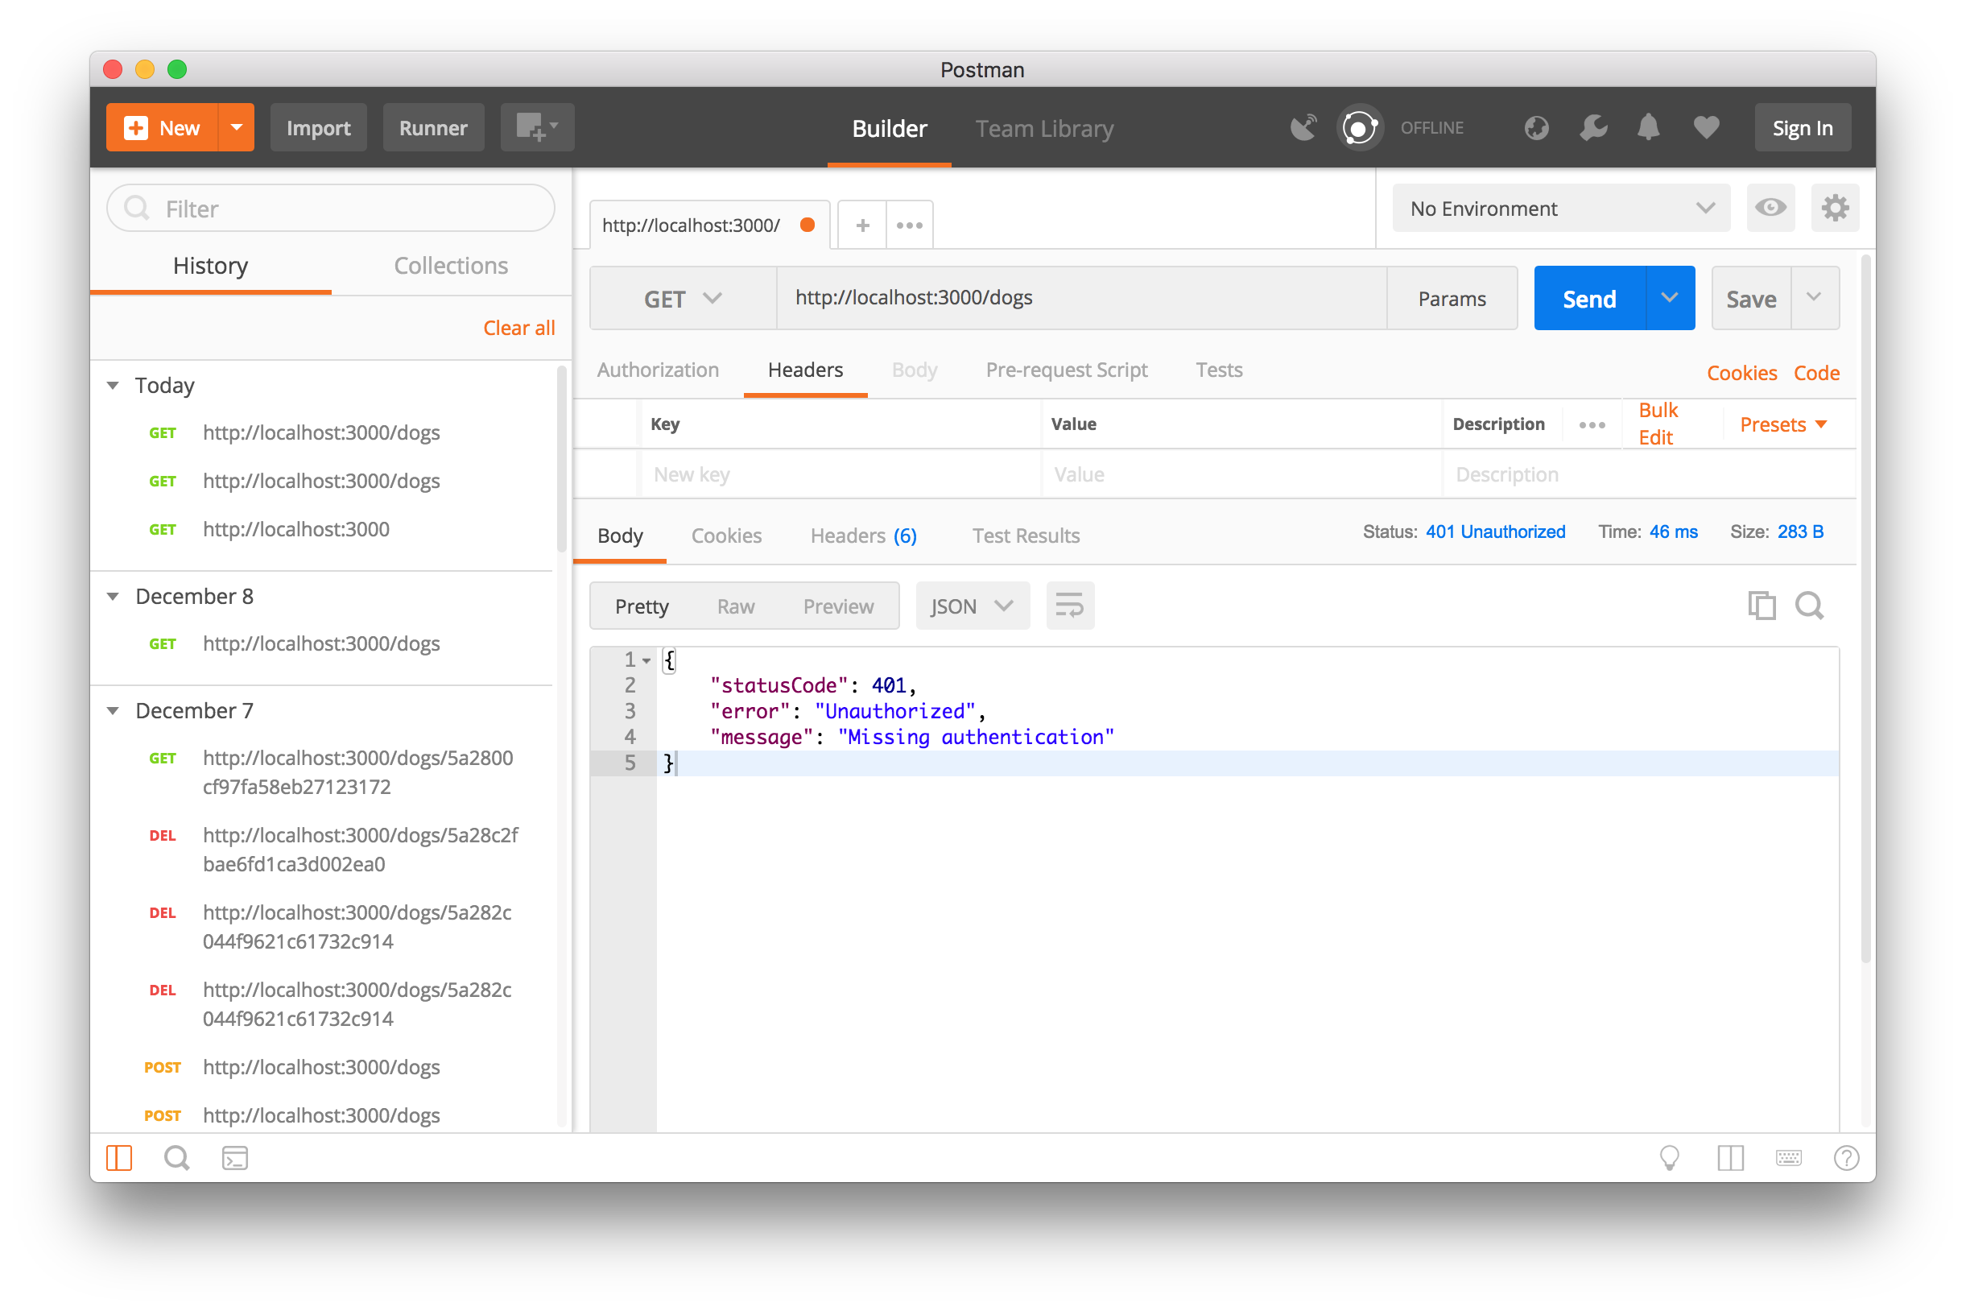Open the wrench settings icon
This screenshot has width=1966, height=1311.
(x=1593, y=128)
